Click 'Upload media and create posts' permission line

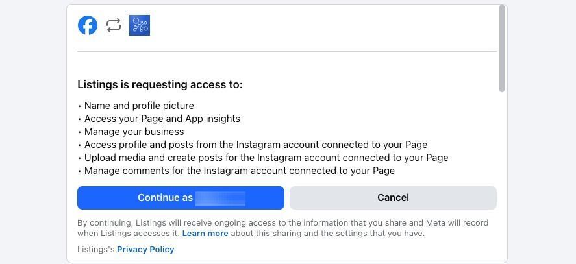pos(263,158)
